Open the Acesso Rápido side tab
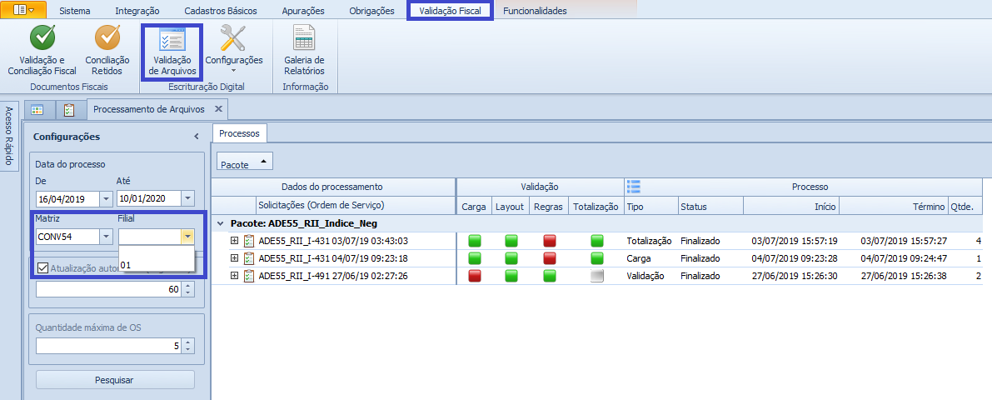The image size is (992, 400). tap(9, 136)
